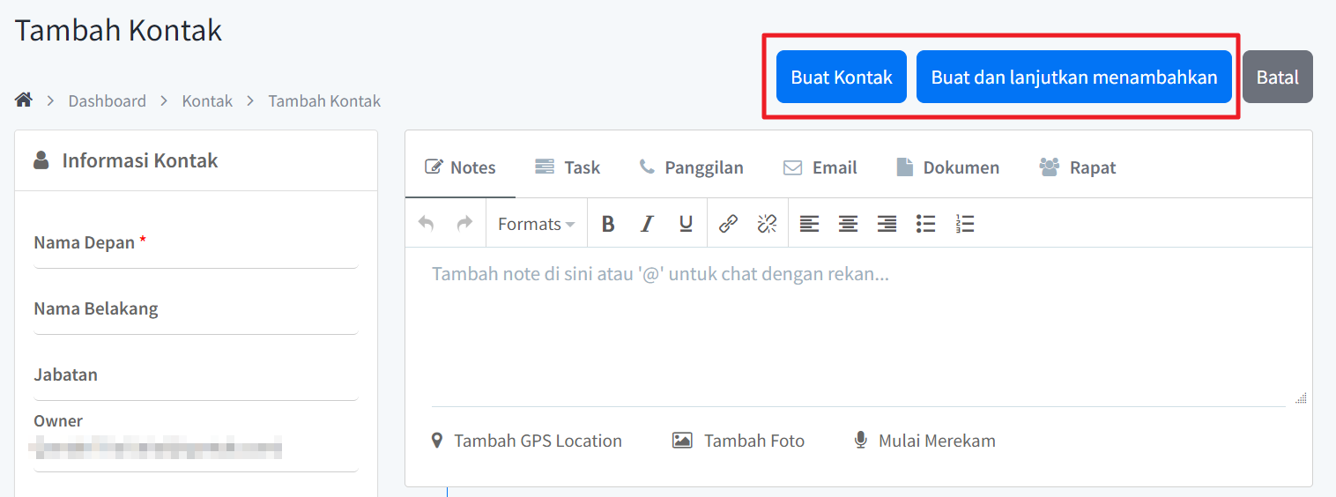This screenshot has width=1336, height=497.
Task: Open the Task tab
Action: (568, 167)
